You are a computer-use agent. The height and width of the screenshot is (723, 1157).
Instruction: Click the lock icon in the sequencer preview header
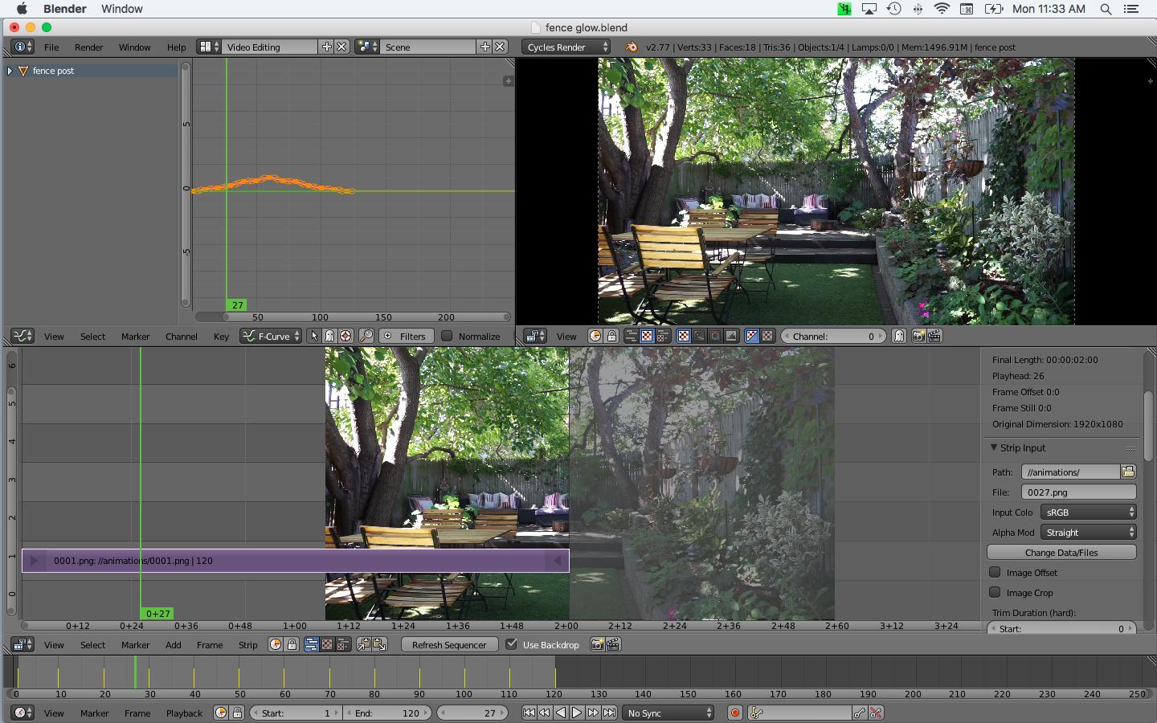coord(611,336)
